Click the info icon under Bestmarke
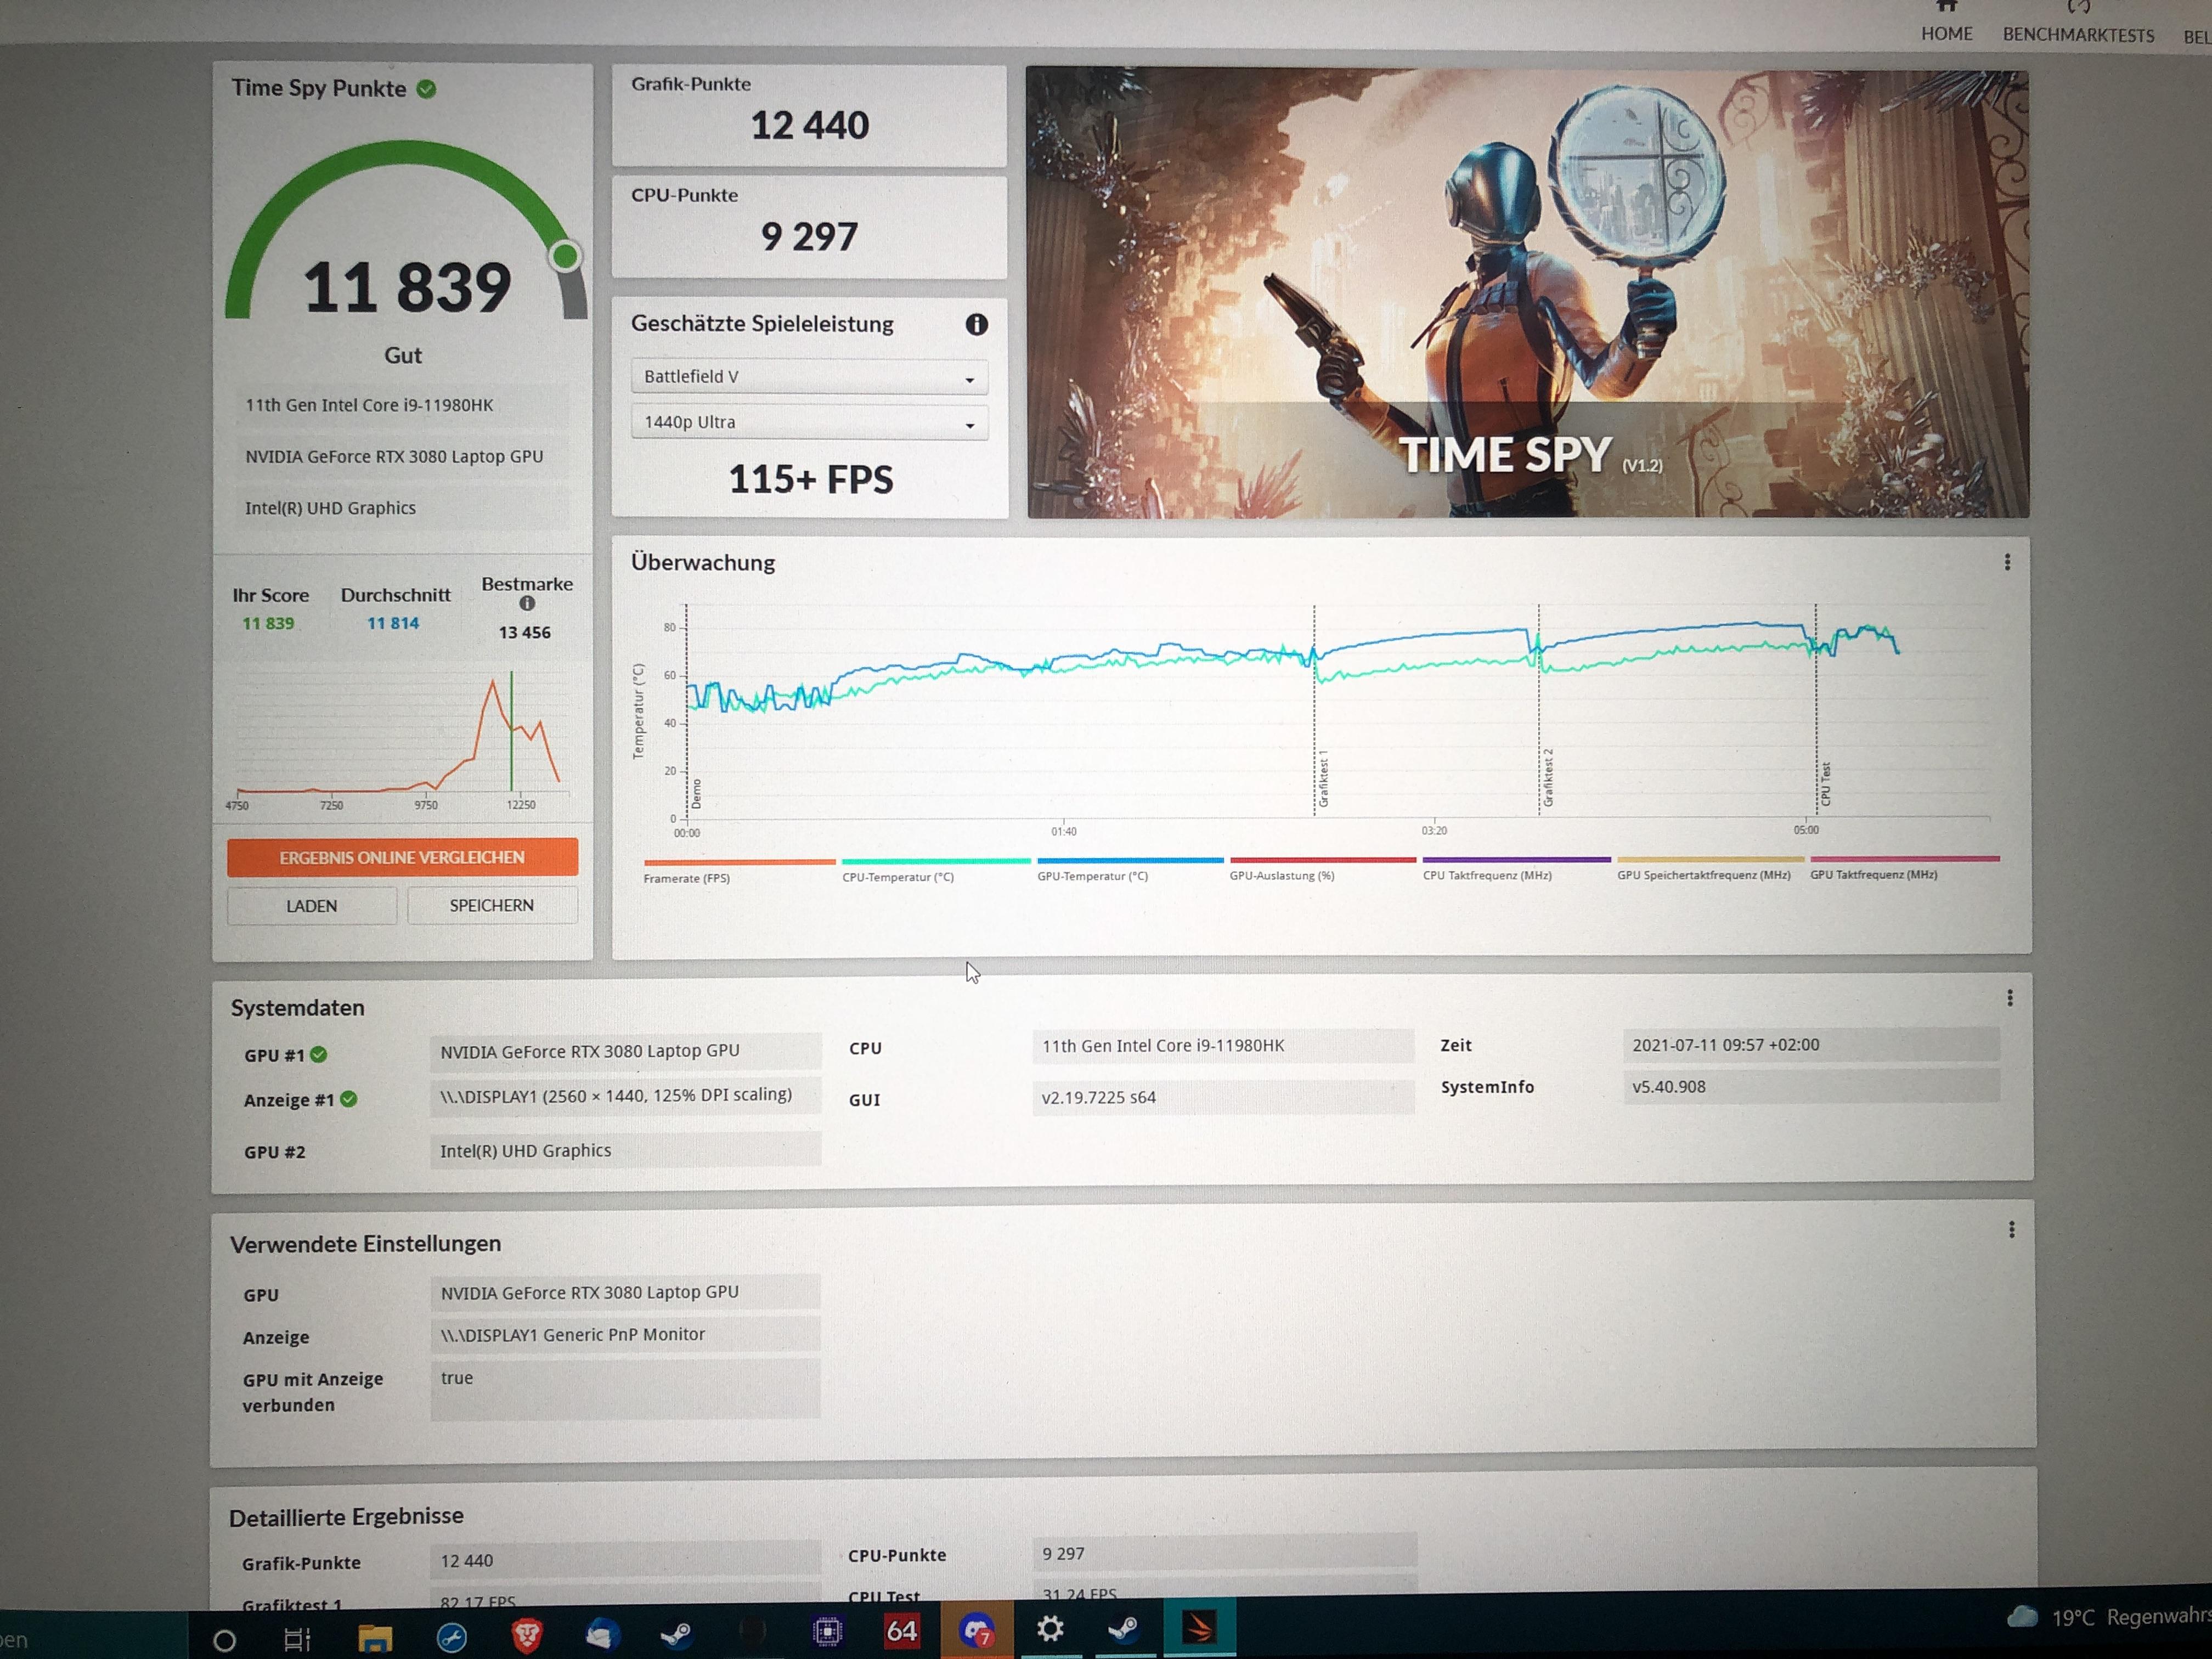The width and height of the screenshot is (2212, 1659). (x=527, y=603)
